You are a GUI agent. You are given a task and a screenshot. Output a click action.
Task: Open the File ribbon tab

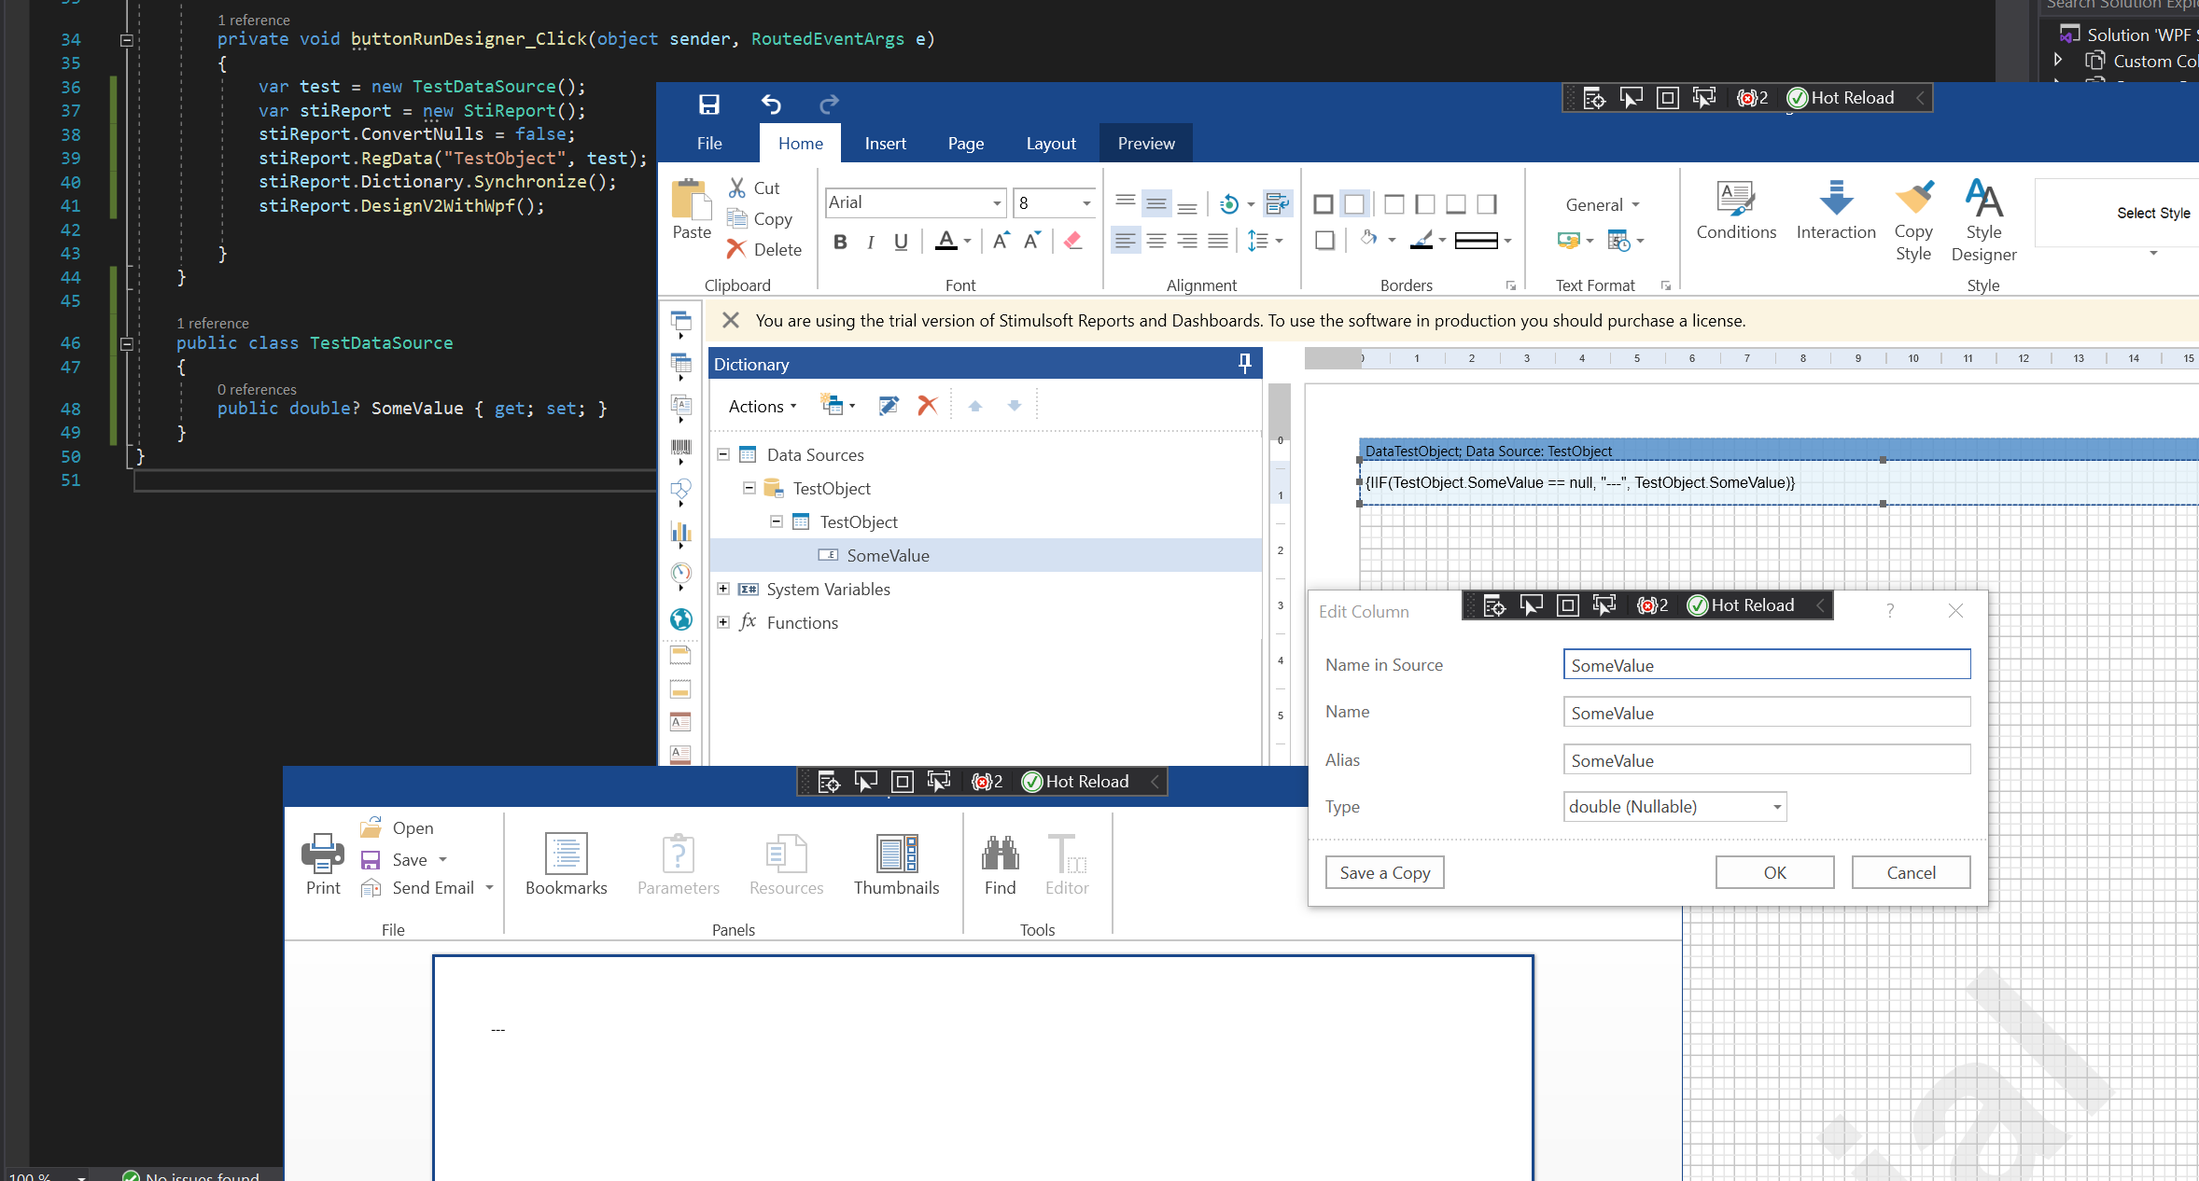point(709,143)
